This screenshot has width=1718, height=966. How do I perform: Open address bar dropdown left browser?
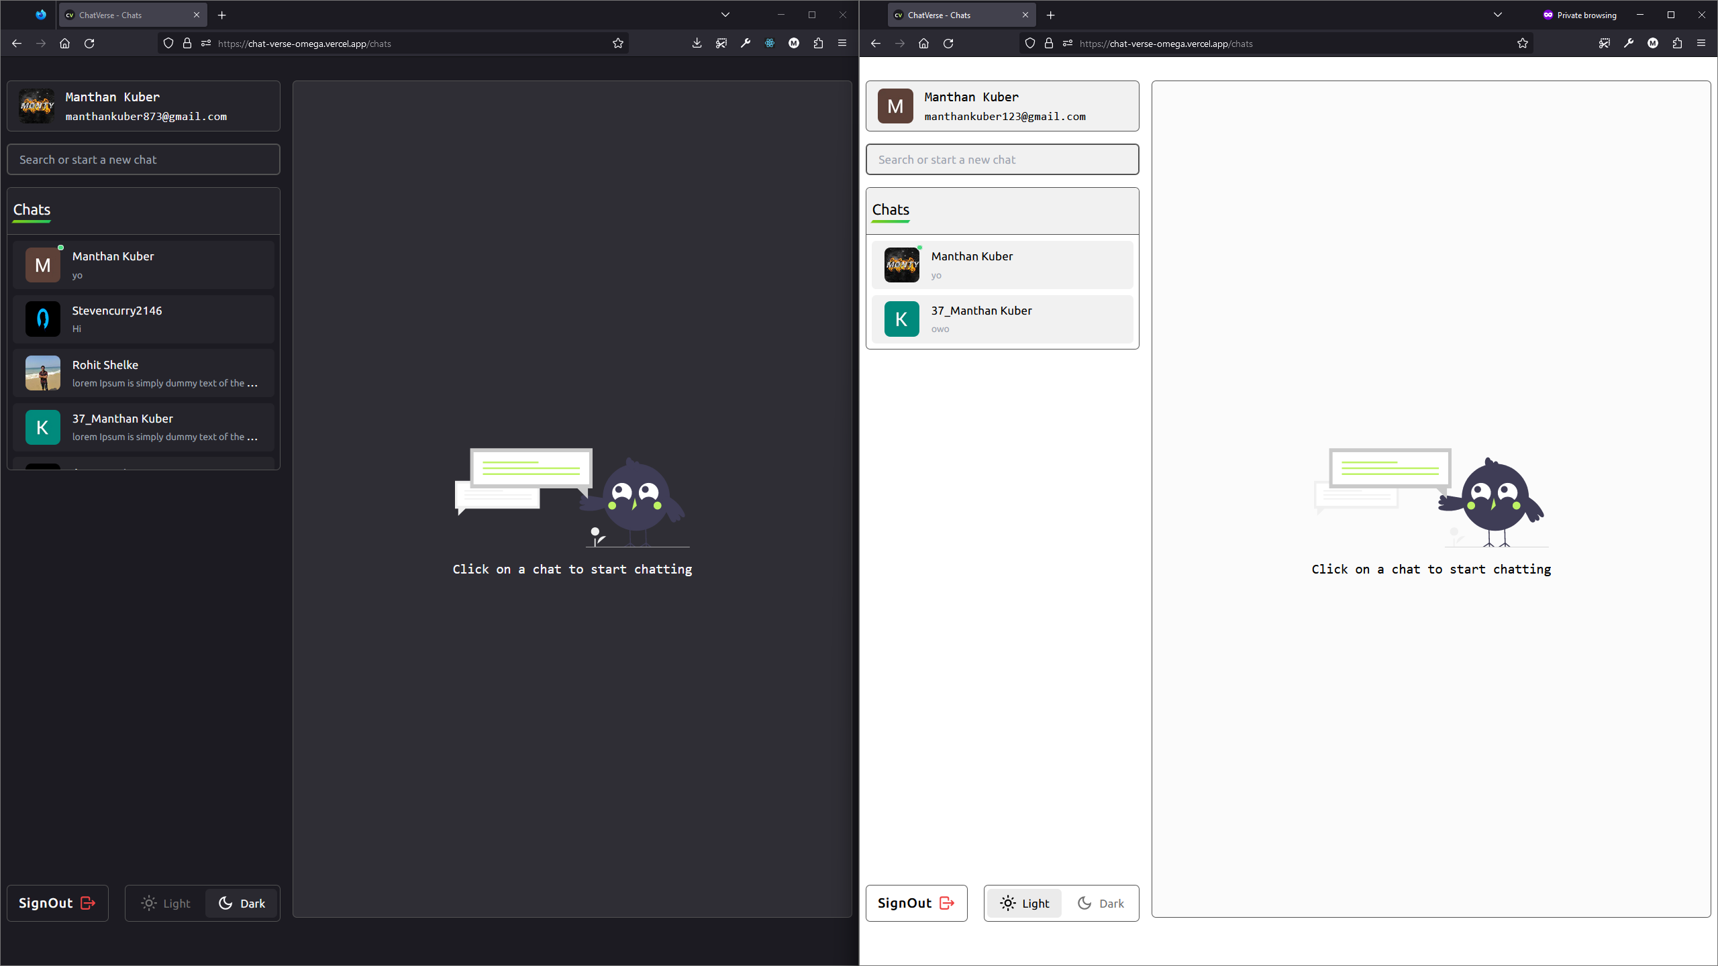(725, 14)
